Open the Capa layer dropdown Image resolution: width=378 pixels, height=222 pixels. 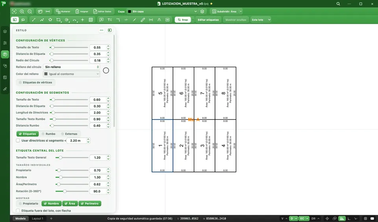coord(162,11)
